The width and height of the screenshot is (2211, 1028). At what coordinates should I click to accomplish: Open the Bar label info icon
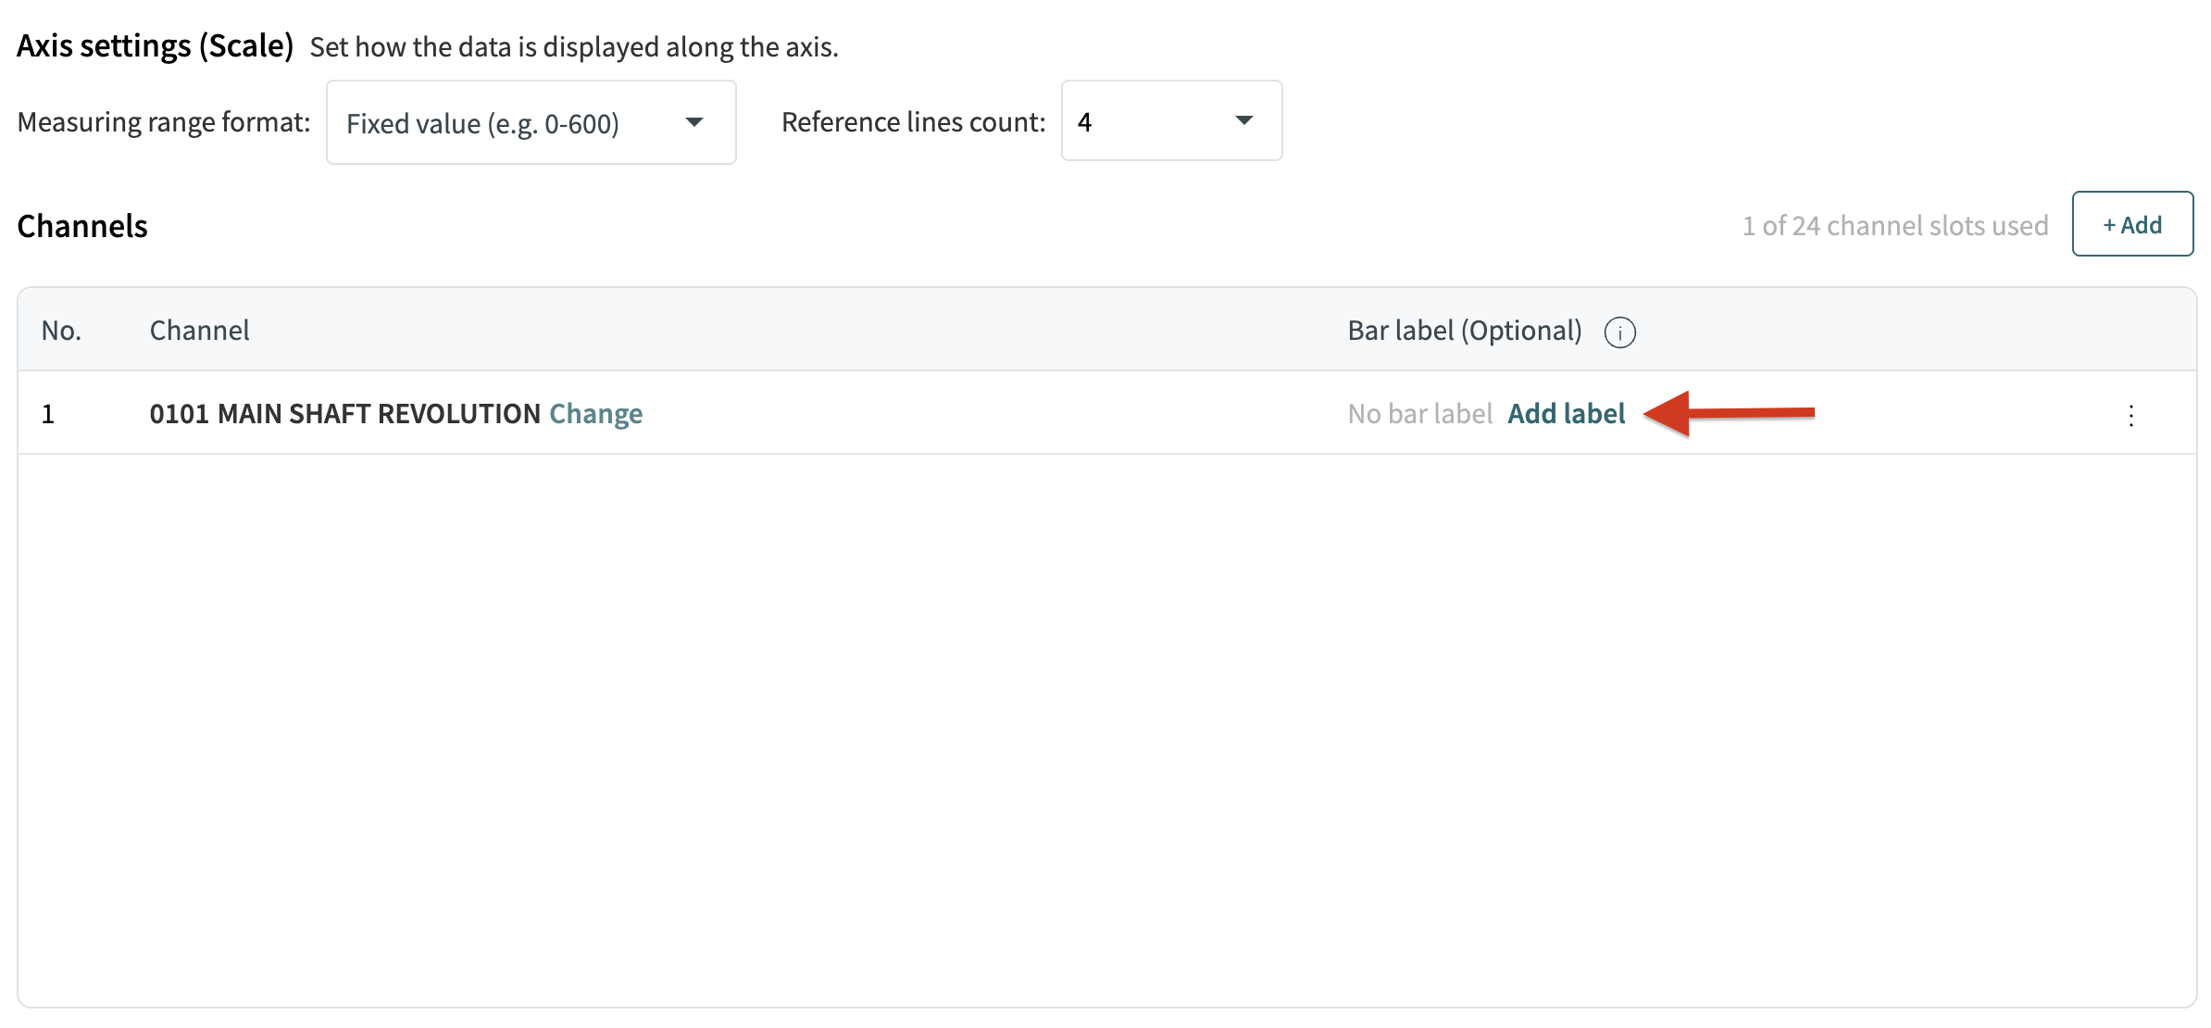(x=1619, y=332)
